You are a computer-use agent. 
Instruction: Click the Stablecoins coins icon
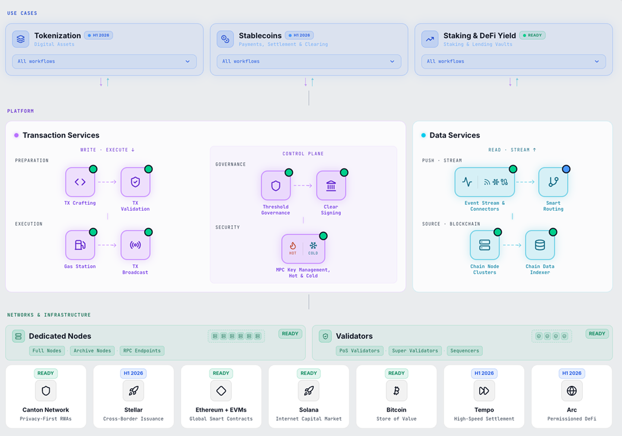(x=225, y=39)
